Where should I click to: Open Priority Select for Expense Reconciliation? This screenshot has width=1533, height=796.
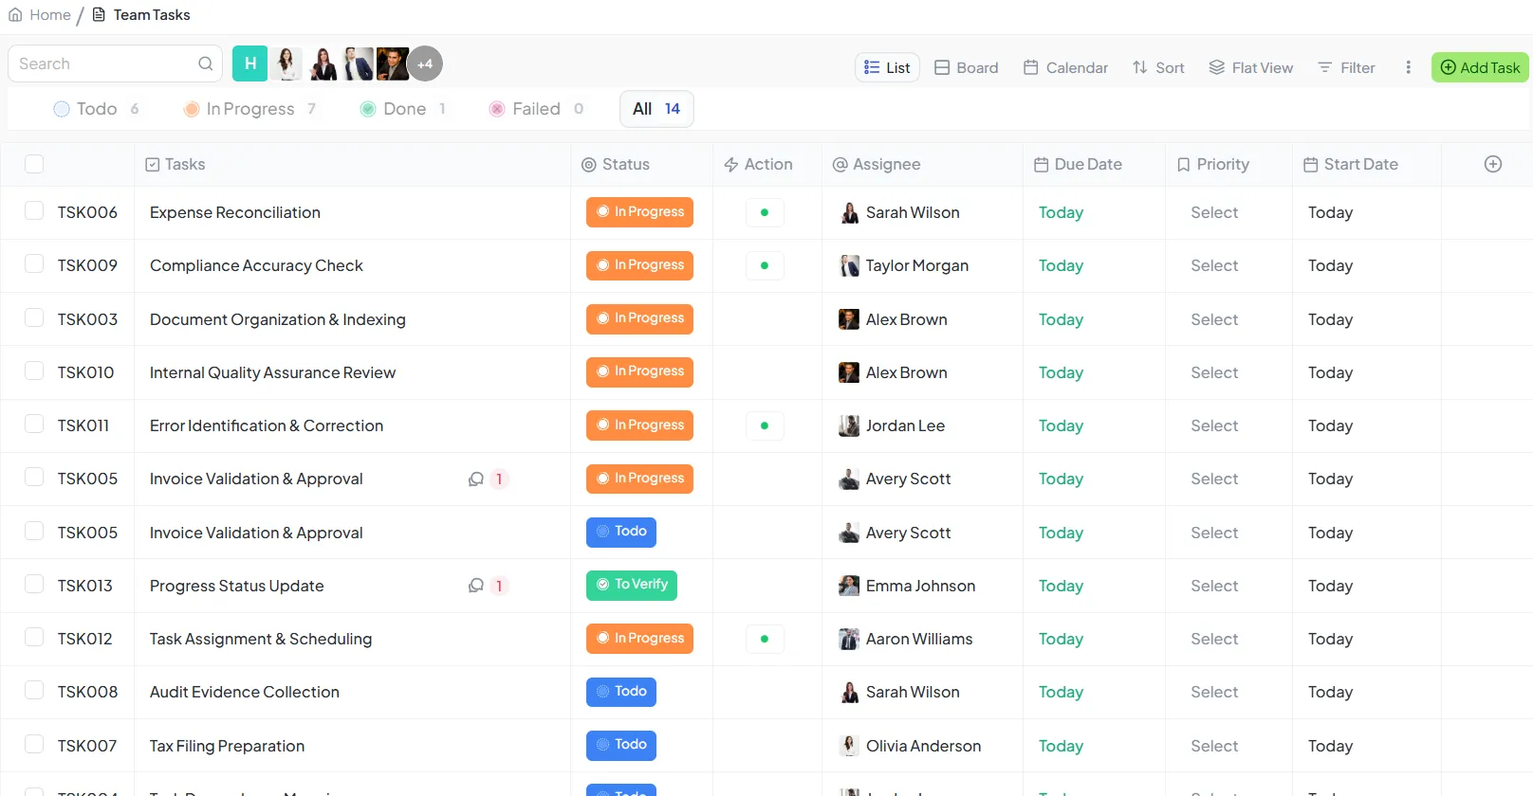tap(1214, 213)
